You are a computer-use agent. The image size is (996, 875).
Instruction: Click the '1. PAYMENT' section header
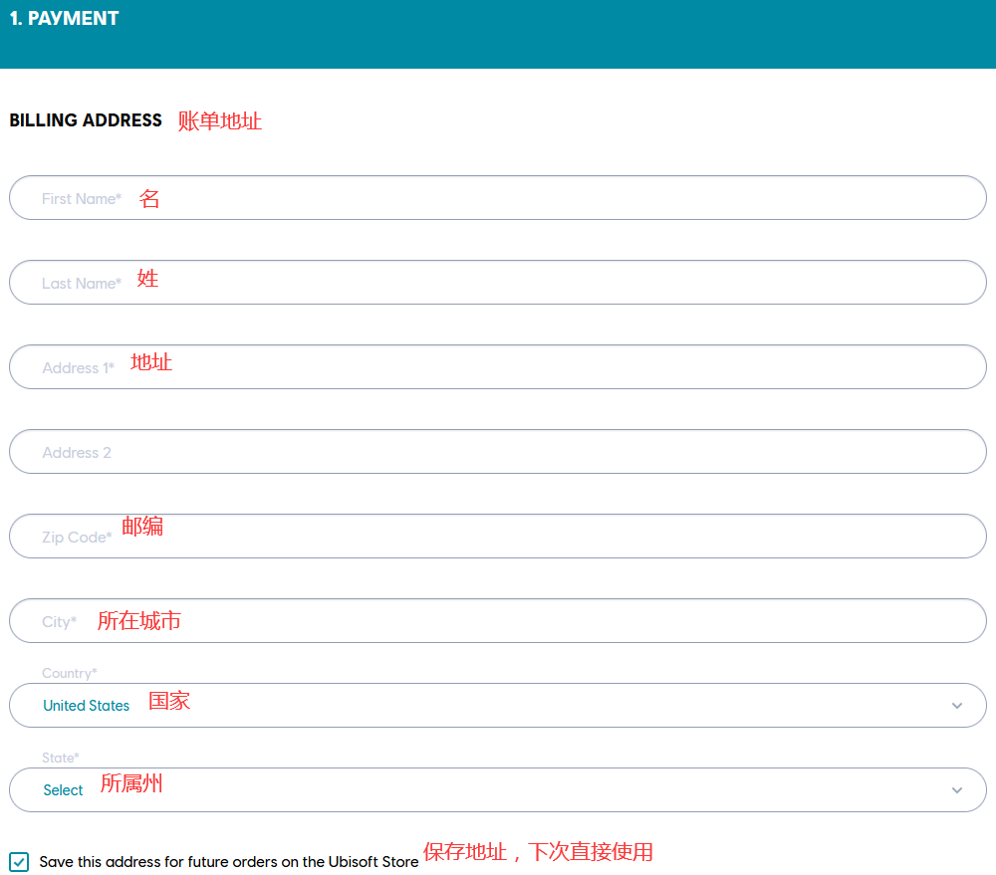point(65,19)
